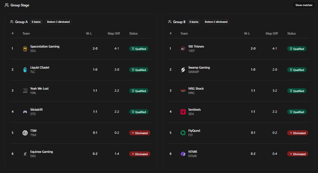Click Equinox Gaming's Eliminated badge
This screenshot has height=173, width=318.
click(x=140, y=154)
